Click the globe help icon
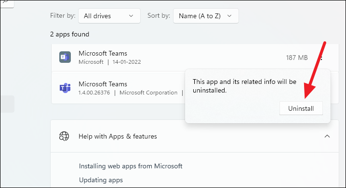The width and height of the screenshot is (346, 188). 64,136
